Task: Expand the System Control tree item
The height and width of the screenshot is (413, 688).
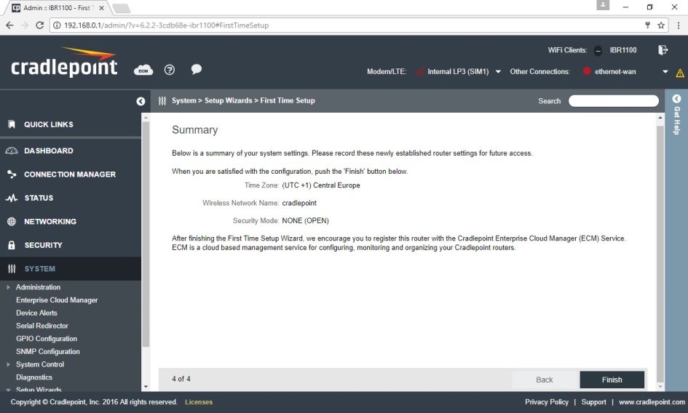Action: [39, 364]
